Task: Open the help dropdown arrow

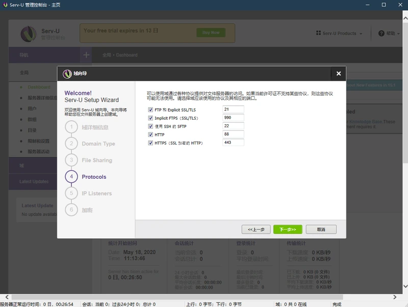Action: (398, 34)
